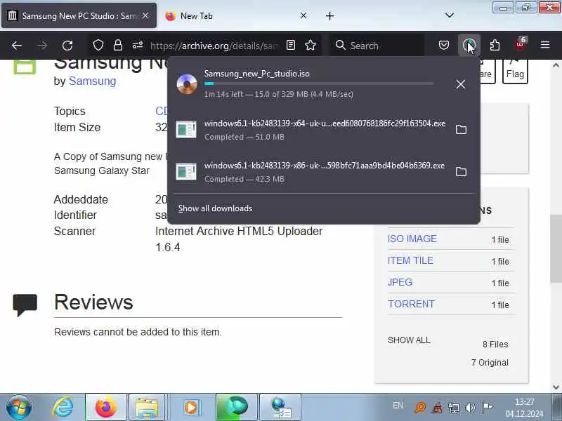This screenshot has height=421, width=562.
Task: Click the Flag button
Action: click(515, 71)
